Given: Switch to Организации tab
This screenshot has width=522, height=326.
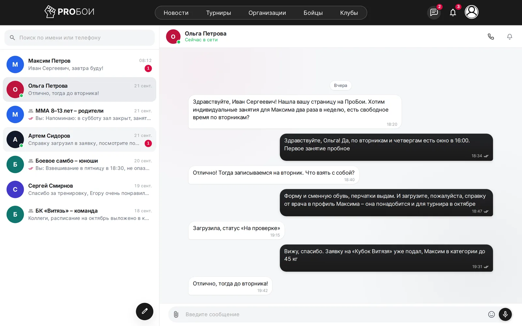Looking at the screenshot, I should pos(267,13).
